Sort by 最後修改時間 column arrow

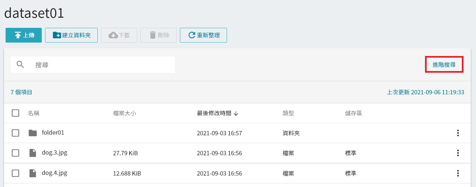pyautogui.click(x=236, y=114)
